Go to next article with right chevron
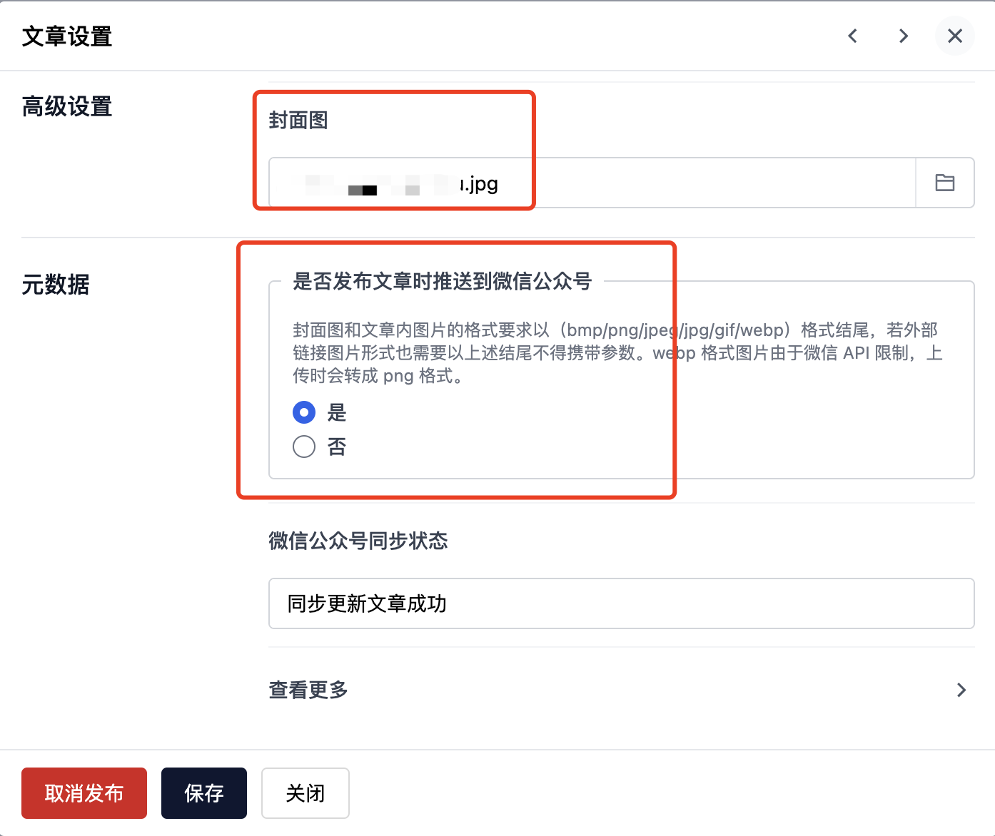 pos(904,36)
